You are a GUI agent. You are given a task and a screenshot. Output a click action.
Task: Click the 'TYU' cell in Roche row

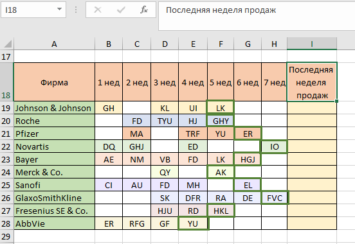tap(165, 121)
